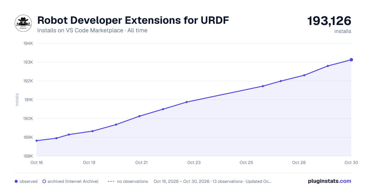Click the 193K y-axis label

click(28, 62)
